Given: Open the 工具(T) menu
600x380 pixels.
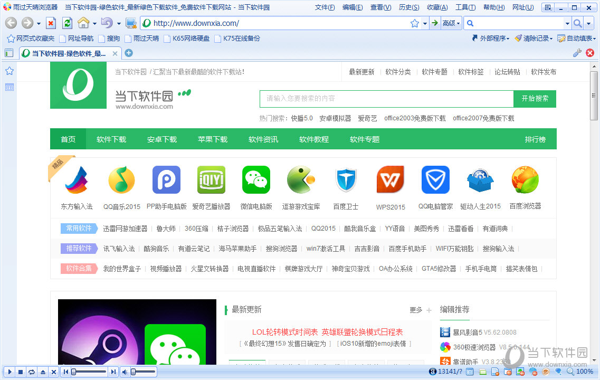Looking at the screenshot, I should [x=465, y=7].
